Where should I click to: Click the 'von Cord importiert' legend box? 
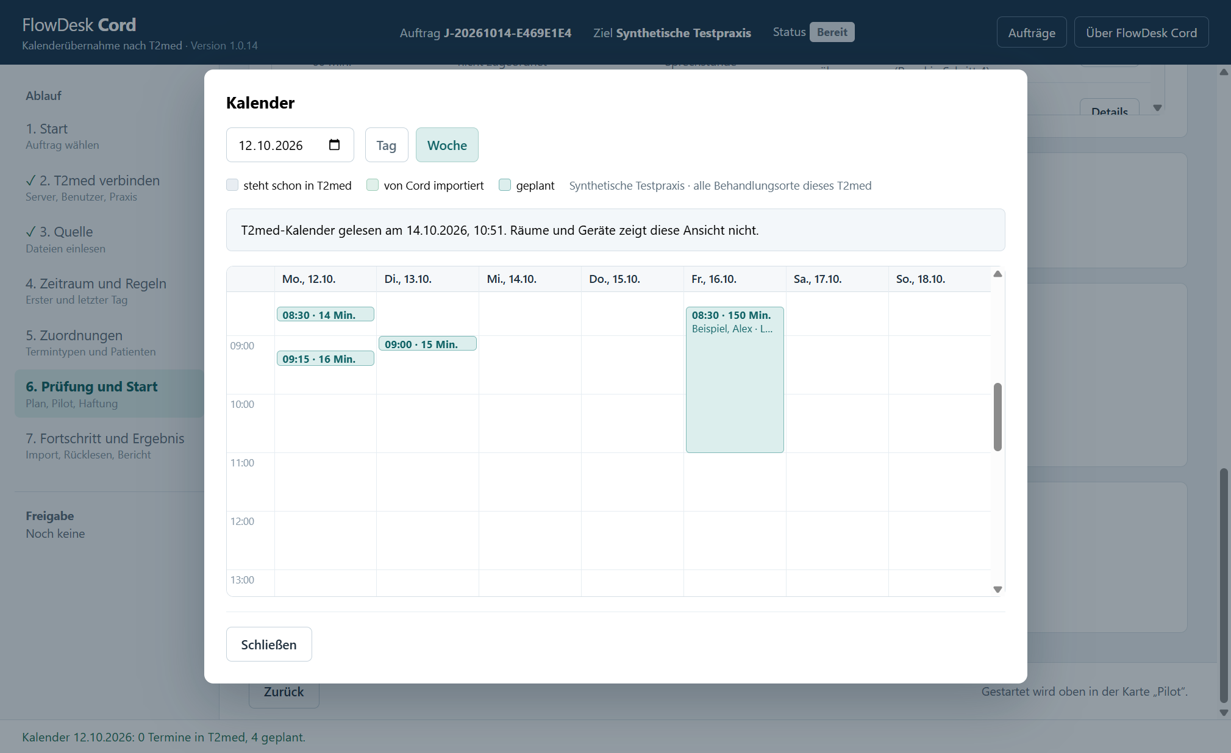373,185
